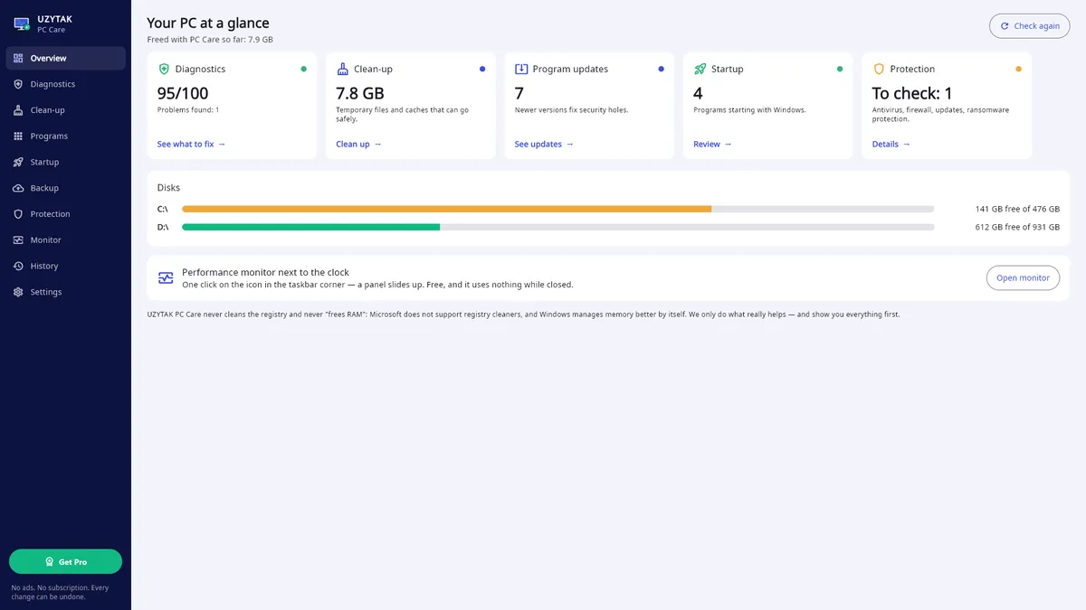Click the UZYTAK PC Care logo icon

(22, 23)
